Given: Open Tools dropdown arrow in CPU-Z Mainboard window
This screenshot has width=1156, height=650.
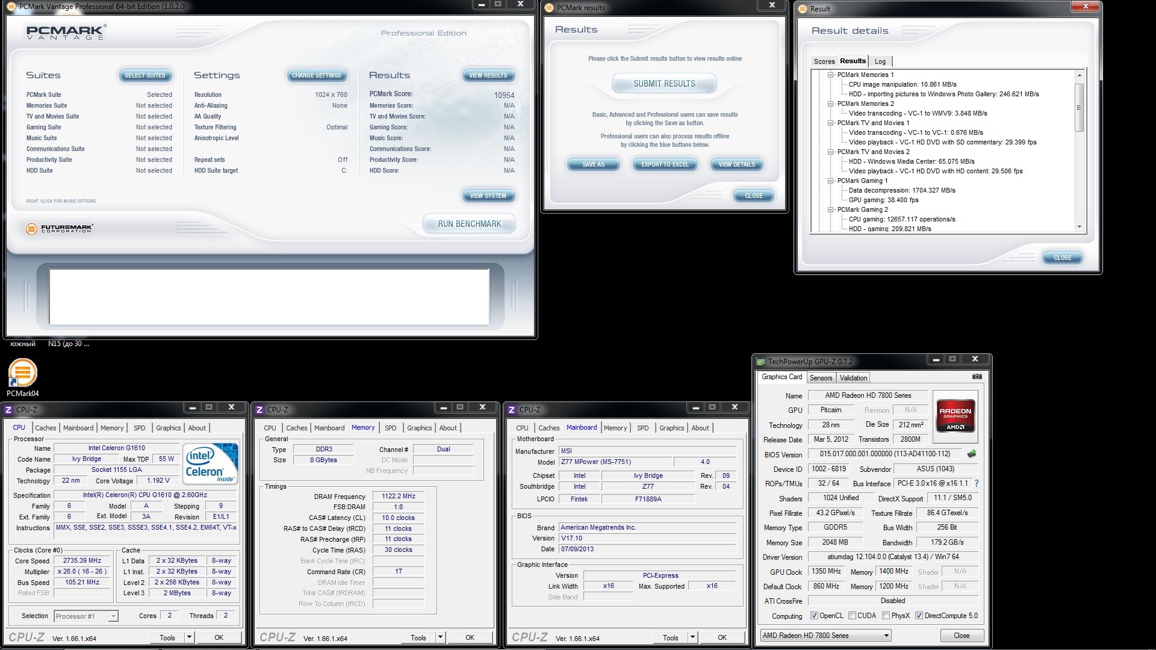Looking at the screenshot, I should coord(692,637).
